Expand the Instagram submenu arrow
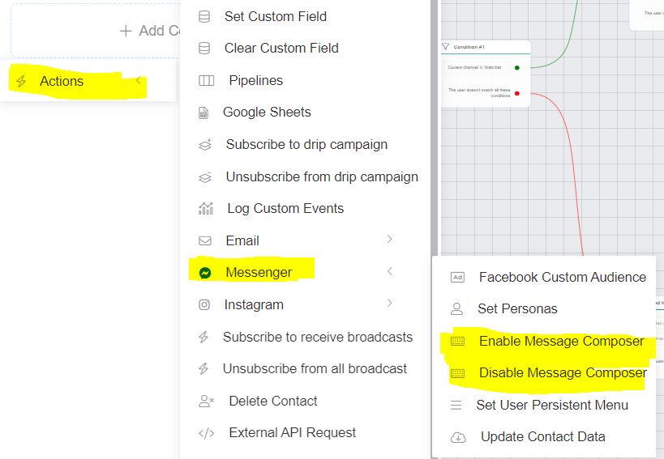This screenshot has height=459, width=664. (x=390, y=303)
